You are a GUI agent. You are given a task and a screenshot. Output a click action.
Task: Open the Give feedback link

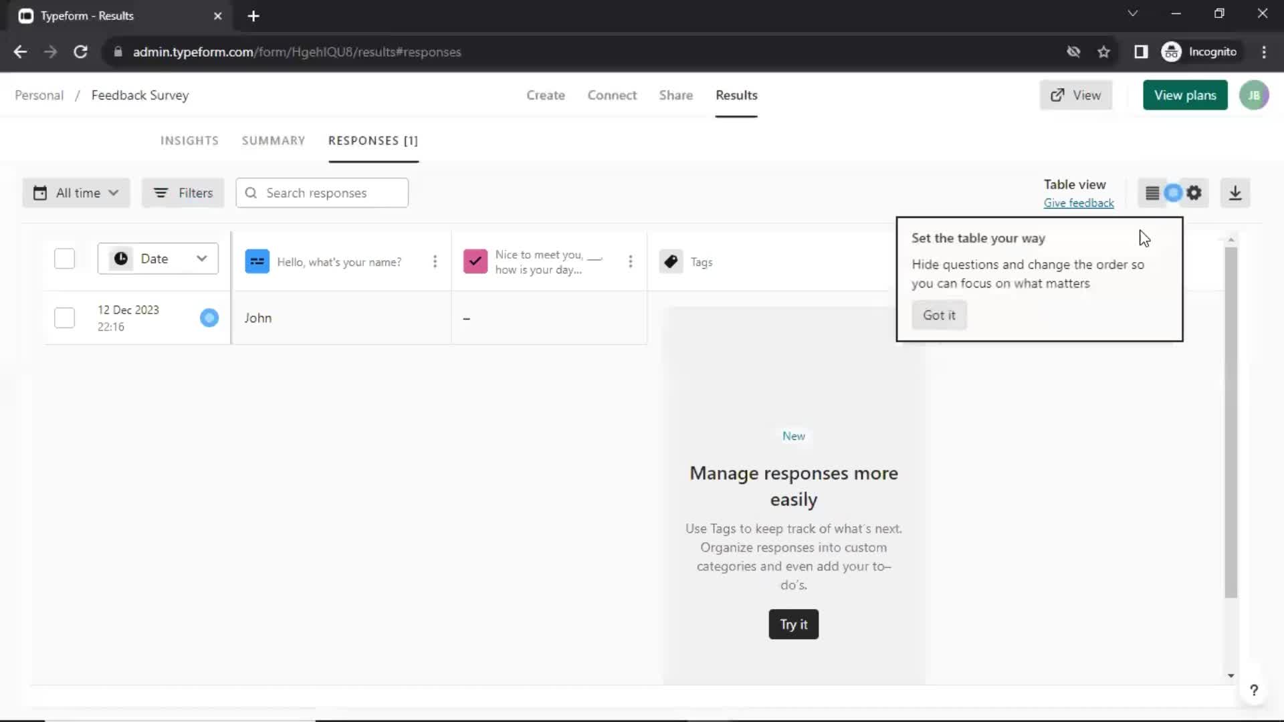tap(1079, 203)
